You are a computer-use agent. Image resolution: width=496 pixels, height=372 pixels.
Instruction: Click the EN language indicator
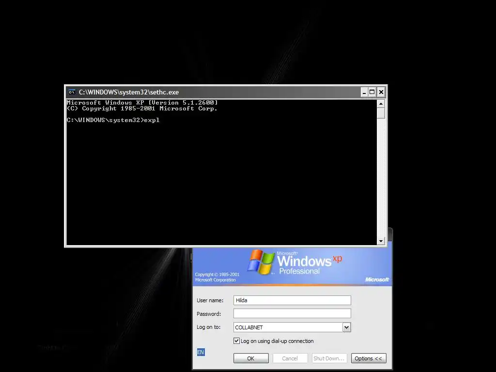[x=201, y=352]
